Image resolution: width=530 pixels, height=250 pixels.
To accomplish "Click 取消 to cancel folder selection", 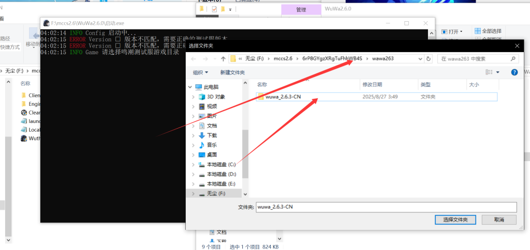I will pos(499,220).
